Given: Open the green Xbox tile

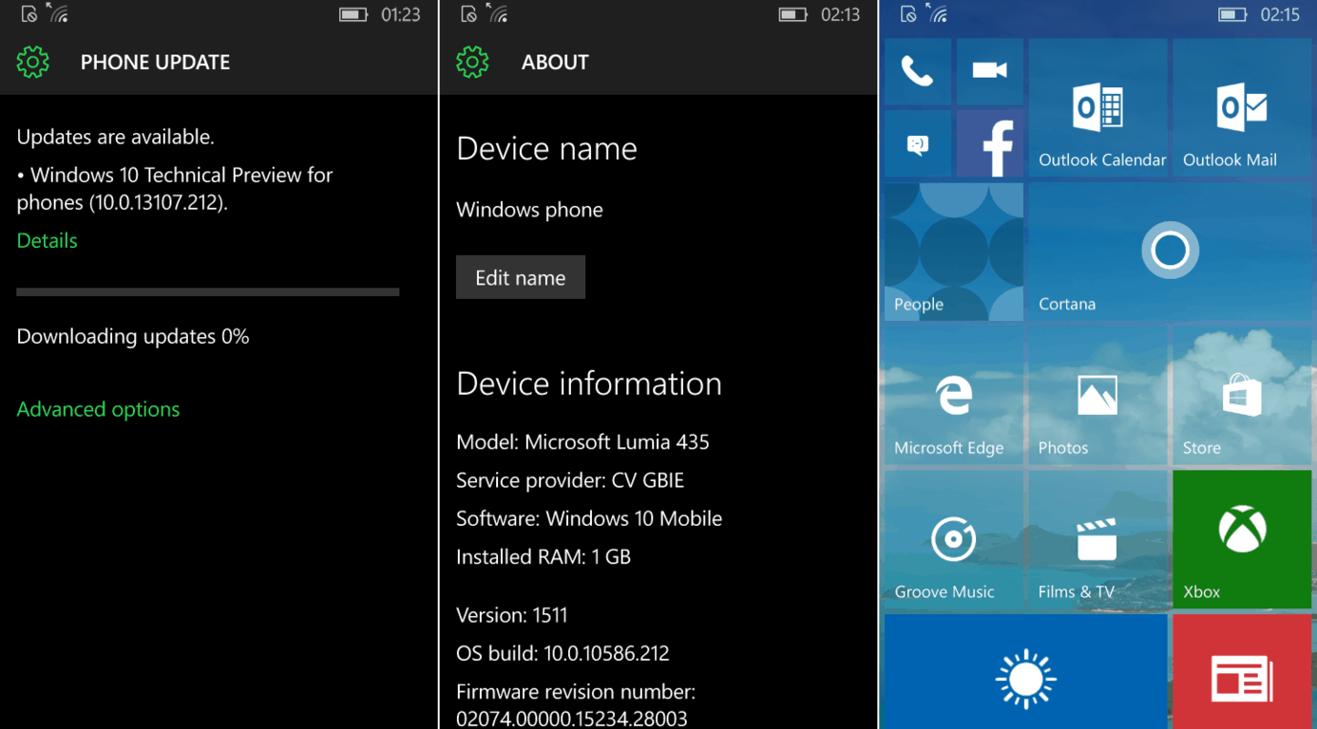Looking at the screenshot, I should point(1243,539).
